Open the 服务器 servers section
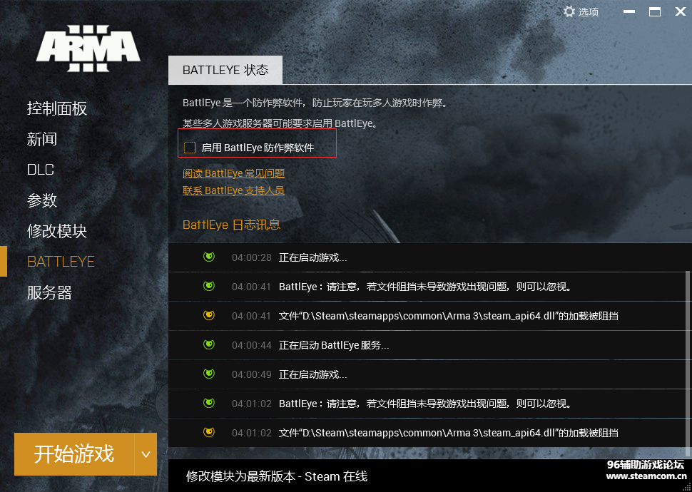Screen dimensions: 692x492 pos(49,292)
